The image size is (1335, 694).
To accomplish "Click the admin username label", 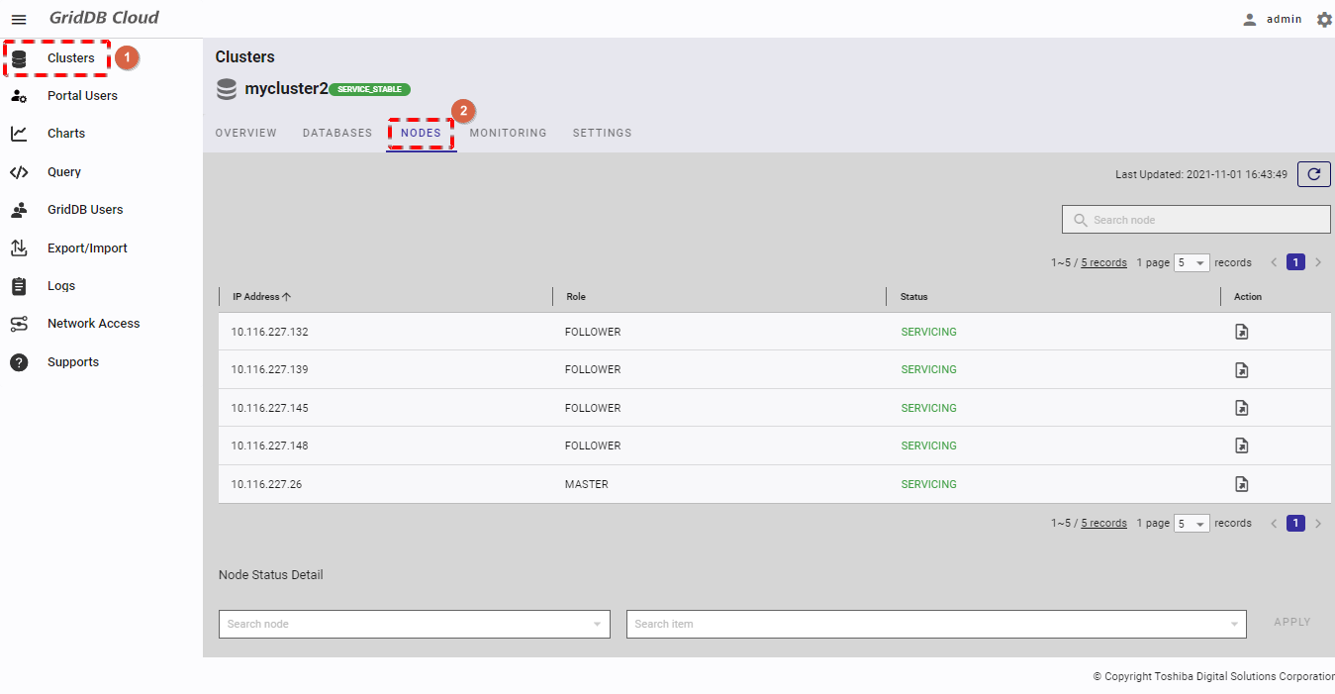I will point(1285,19).
